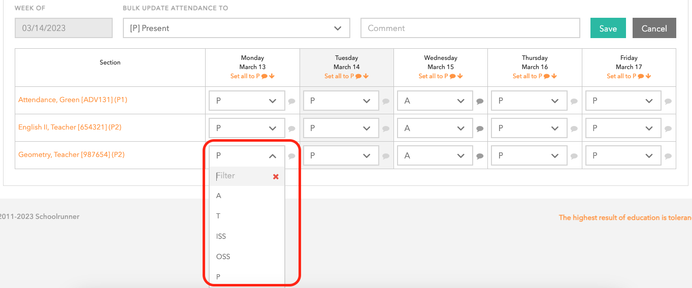Click comment bubble for Attendance Green Wednesday
Image resolution: width=692 pixels, height=288 pixels.
pyautogui.click(x=480, y=101)
